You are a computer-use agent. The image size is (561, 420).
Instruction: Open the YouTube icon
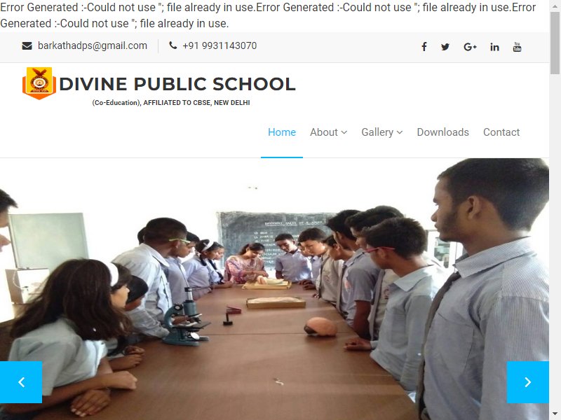(x=517, y=47)
